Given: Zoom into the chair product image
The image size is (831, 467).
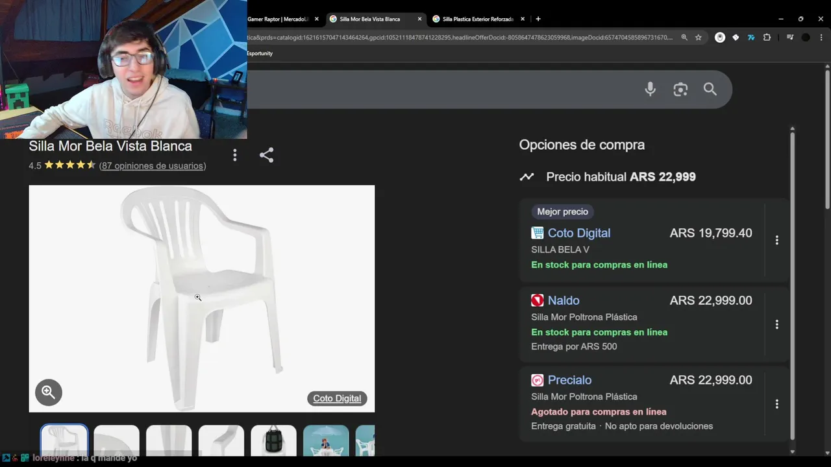Looking at the screenshot, I should [x=49, y=392].
